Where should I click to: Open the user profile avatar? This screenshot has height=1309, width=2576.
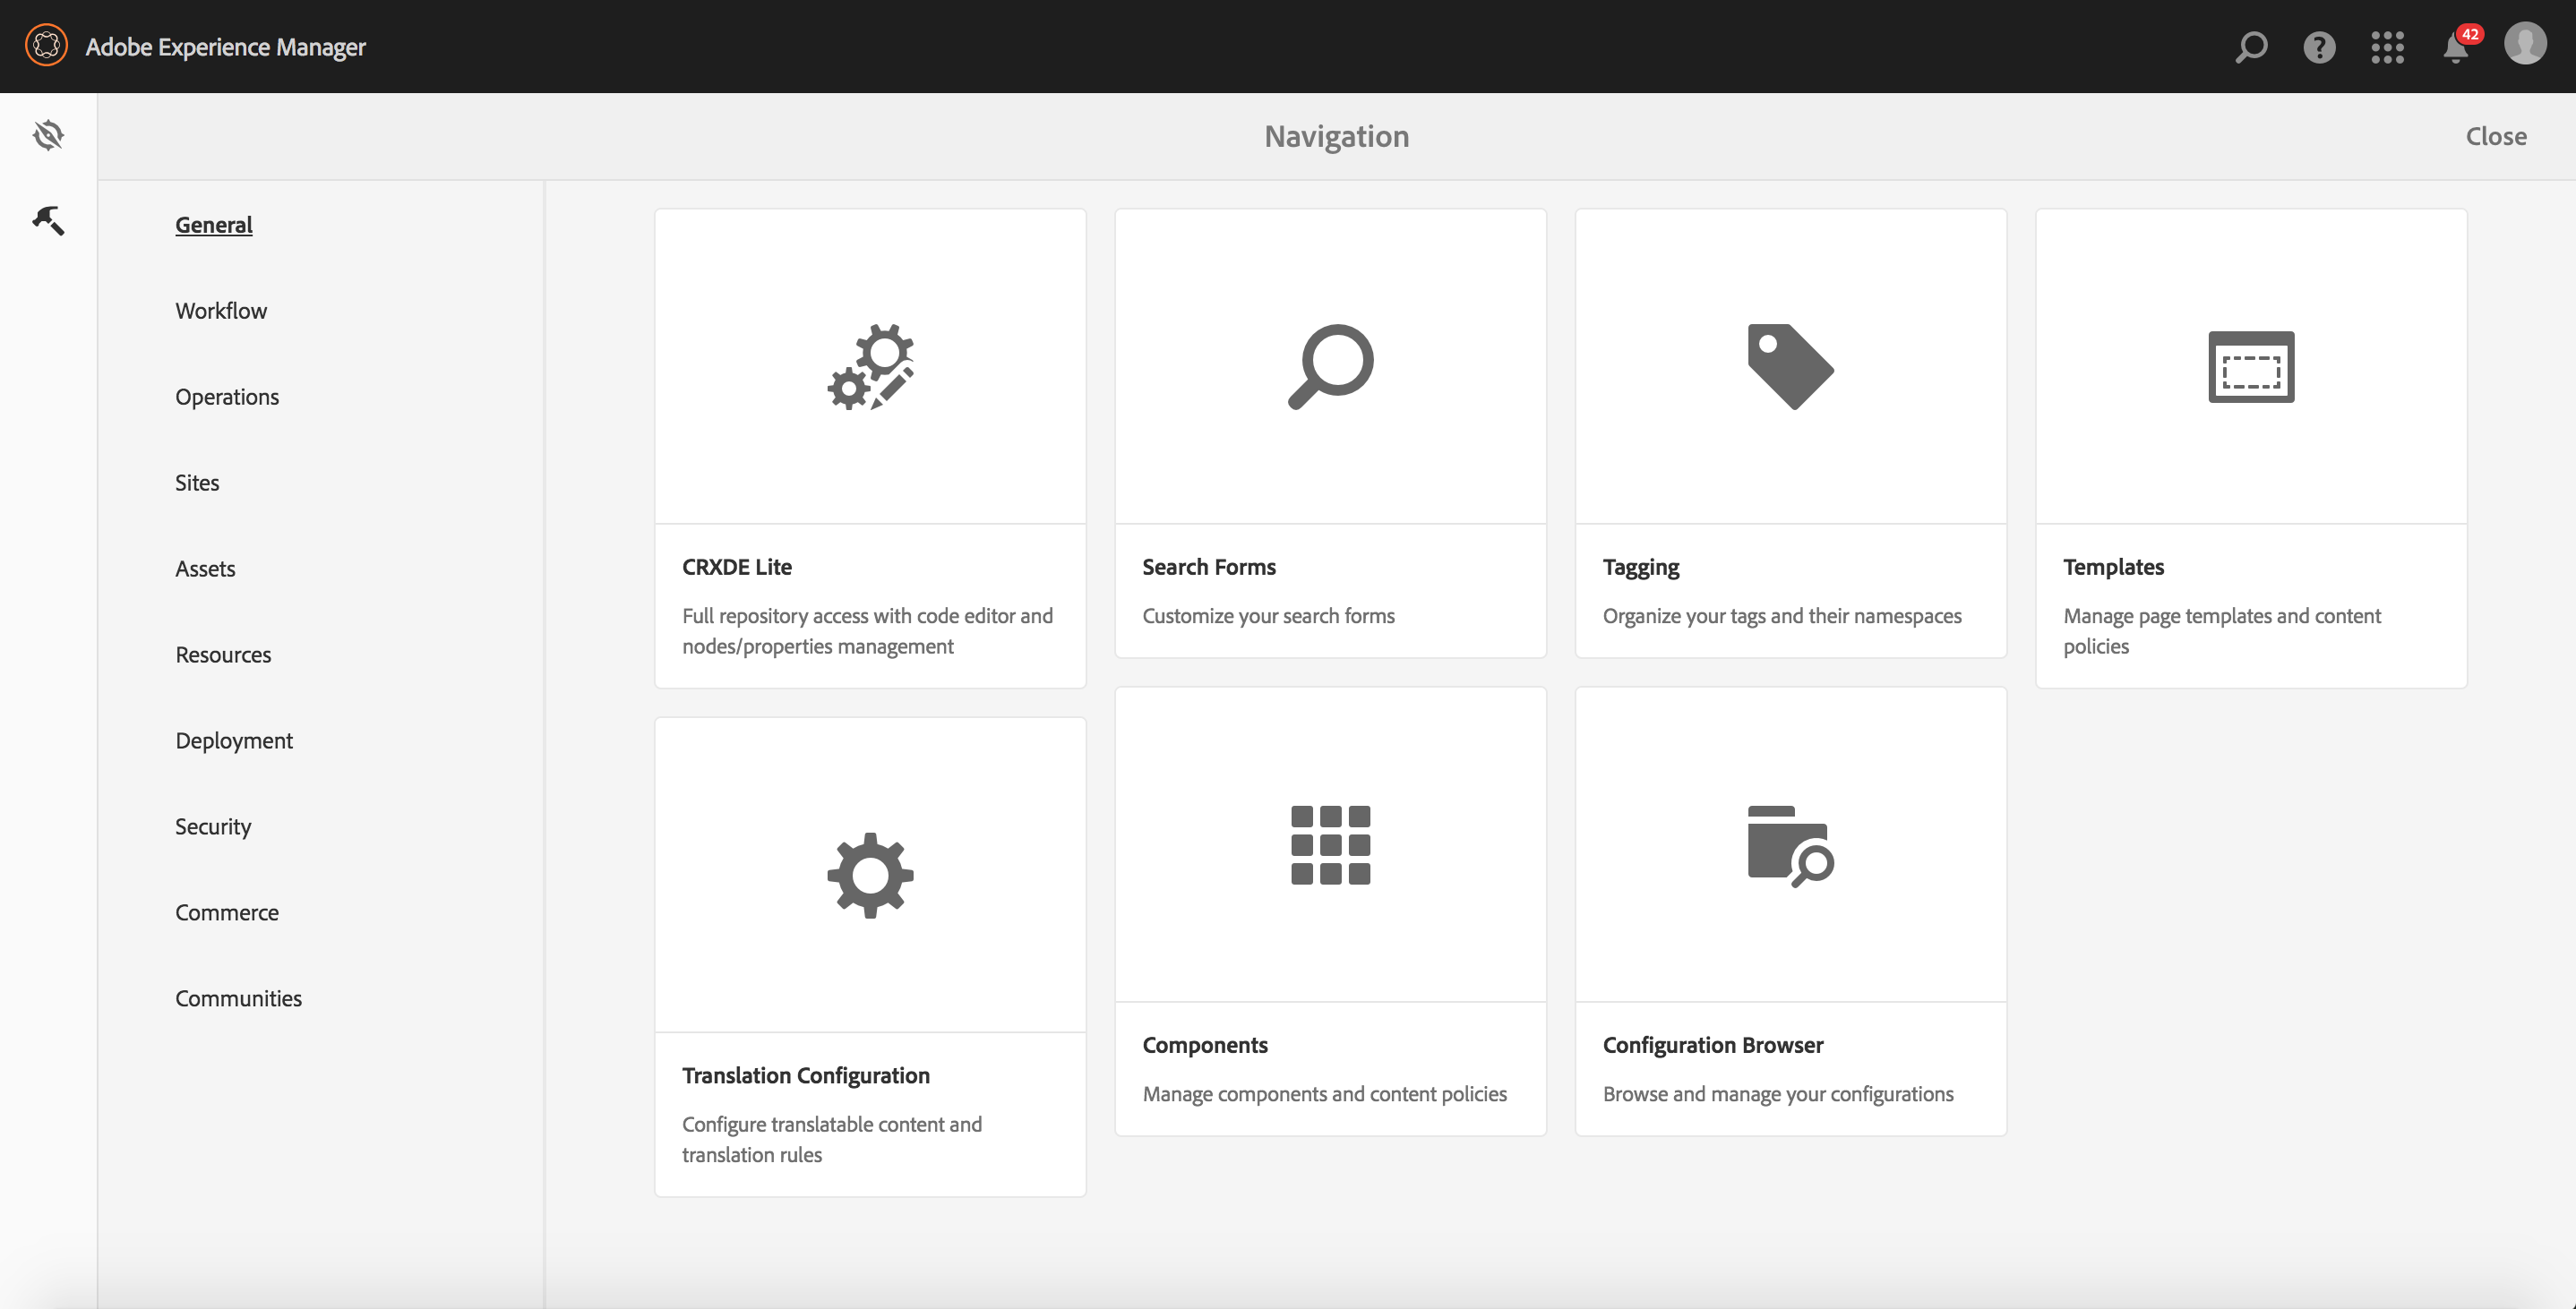tap(2525, 44)
